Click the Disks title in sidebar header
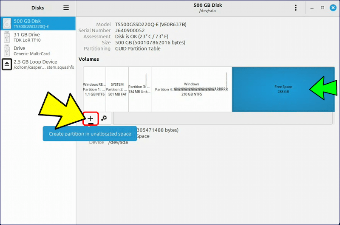 coord(38,8)
